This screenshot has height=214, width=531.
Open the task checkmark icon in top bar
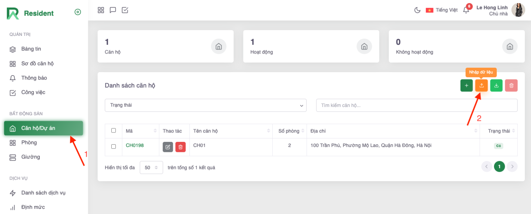click(125, 10)
